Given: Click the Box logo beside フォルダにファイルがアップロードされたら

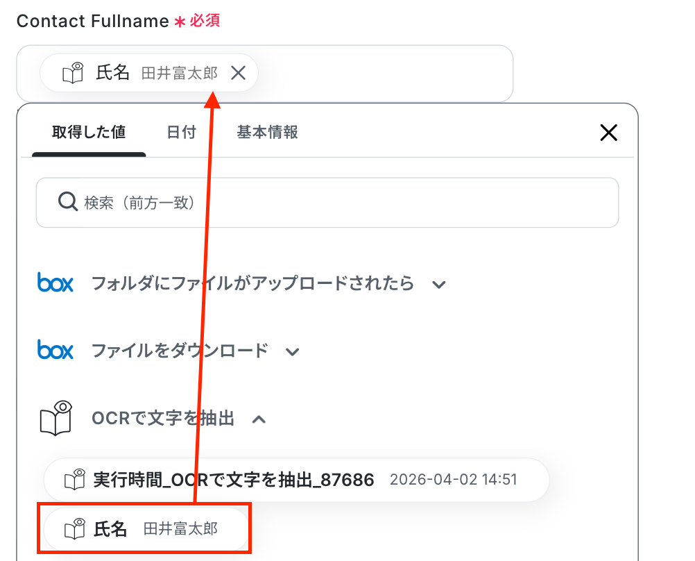Looking at the screenshot, I should (x=55, y=283).
